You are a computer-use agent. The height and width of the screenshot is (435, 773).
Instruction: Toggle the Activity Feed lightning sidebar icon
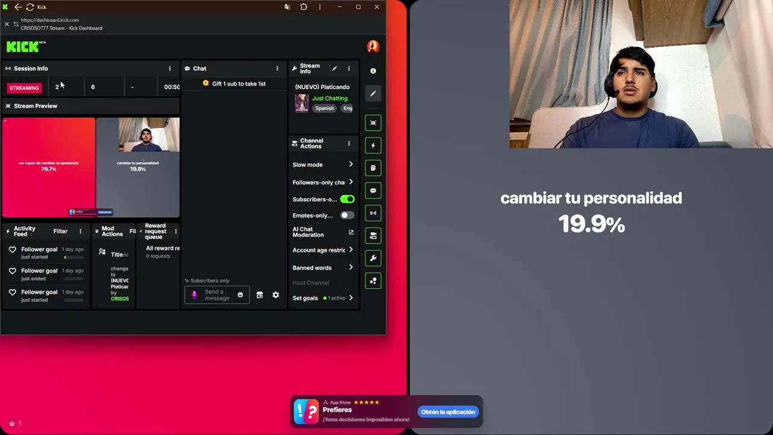tap(373, 146)
